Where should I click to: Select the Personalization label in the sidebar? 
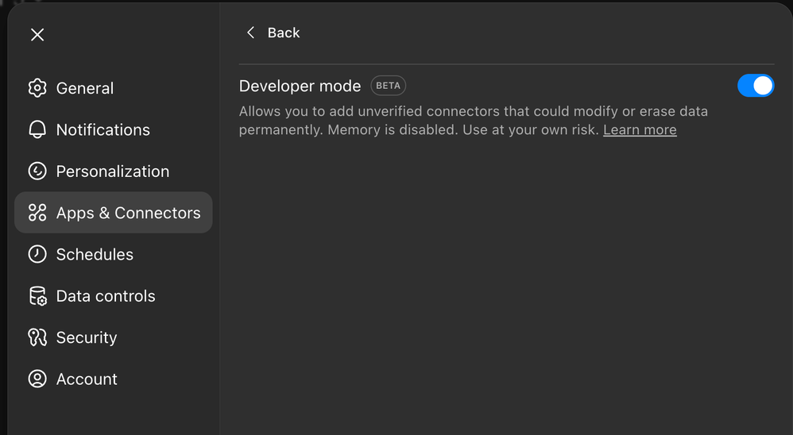point(113,171)
